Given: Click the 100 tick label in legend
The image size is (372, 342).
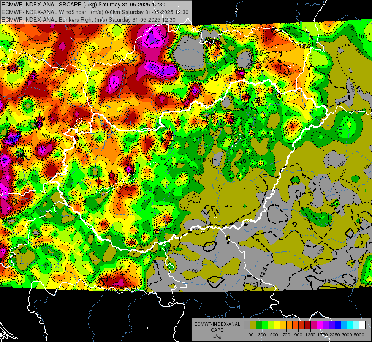Looking at the screenshot, I should 250,335.
